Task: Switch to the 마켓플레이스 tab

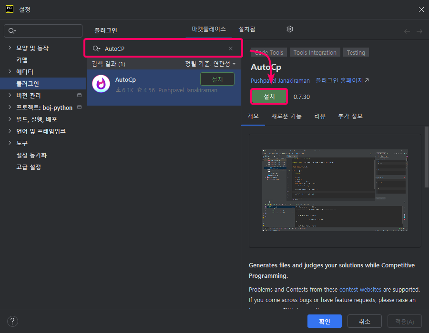Action: 208,29
